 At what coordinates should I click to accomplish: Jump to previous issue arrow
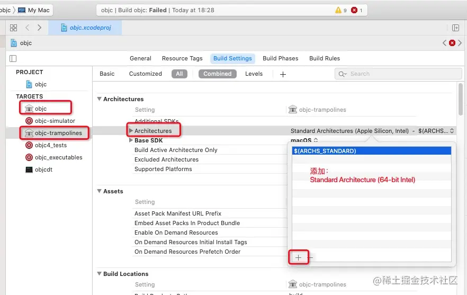point(444,43)
